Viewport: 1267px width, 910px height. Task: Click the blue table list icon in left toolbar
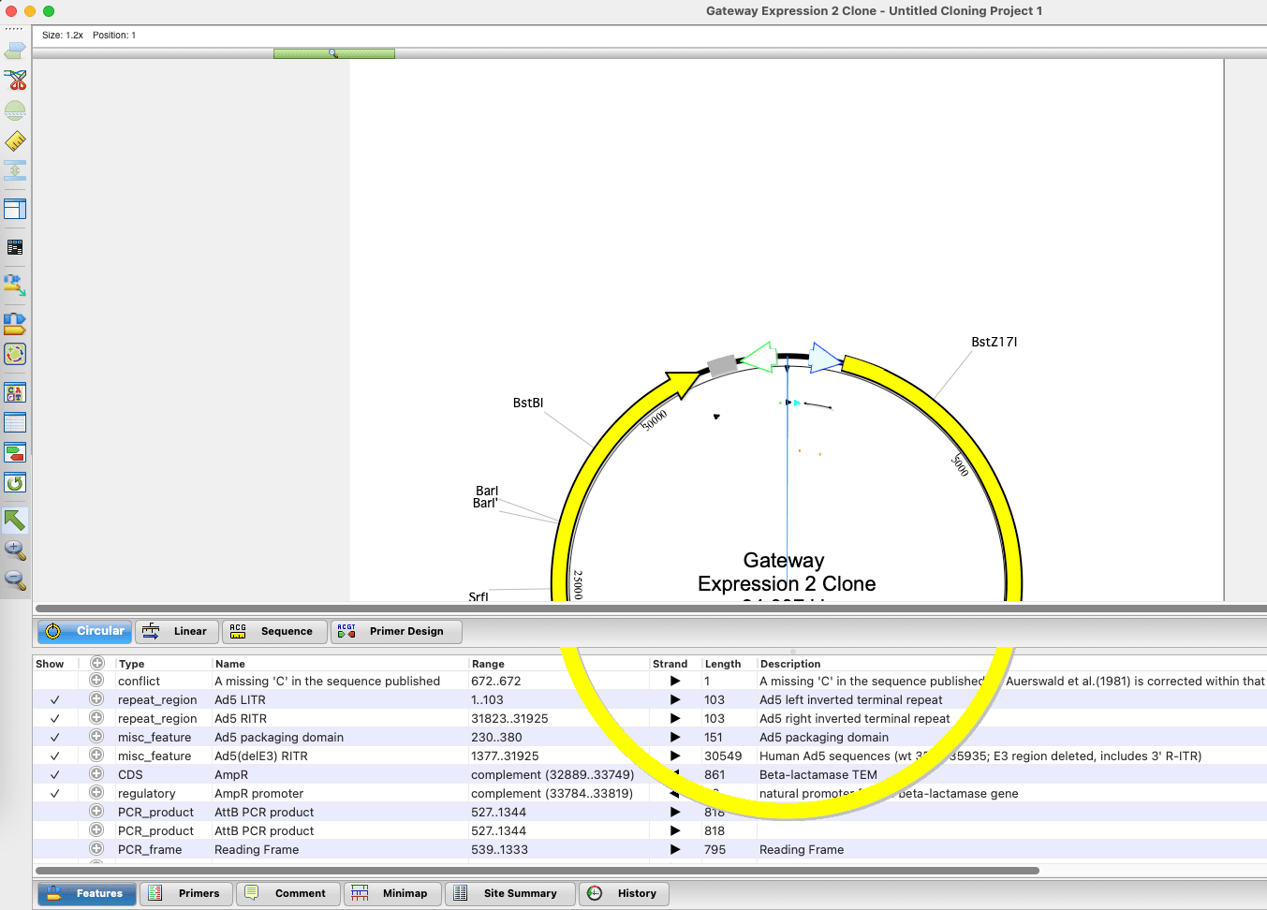15,423
